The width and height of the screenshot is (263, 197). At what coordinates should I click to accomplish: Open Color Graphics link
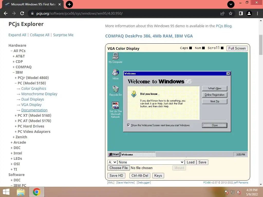point(34,88)
